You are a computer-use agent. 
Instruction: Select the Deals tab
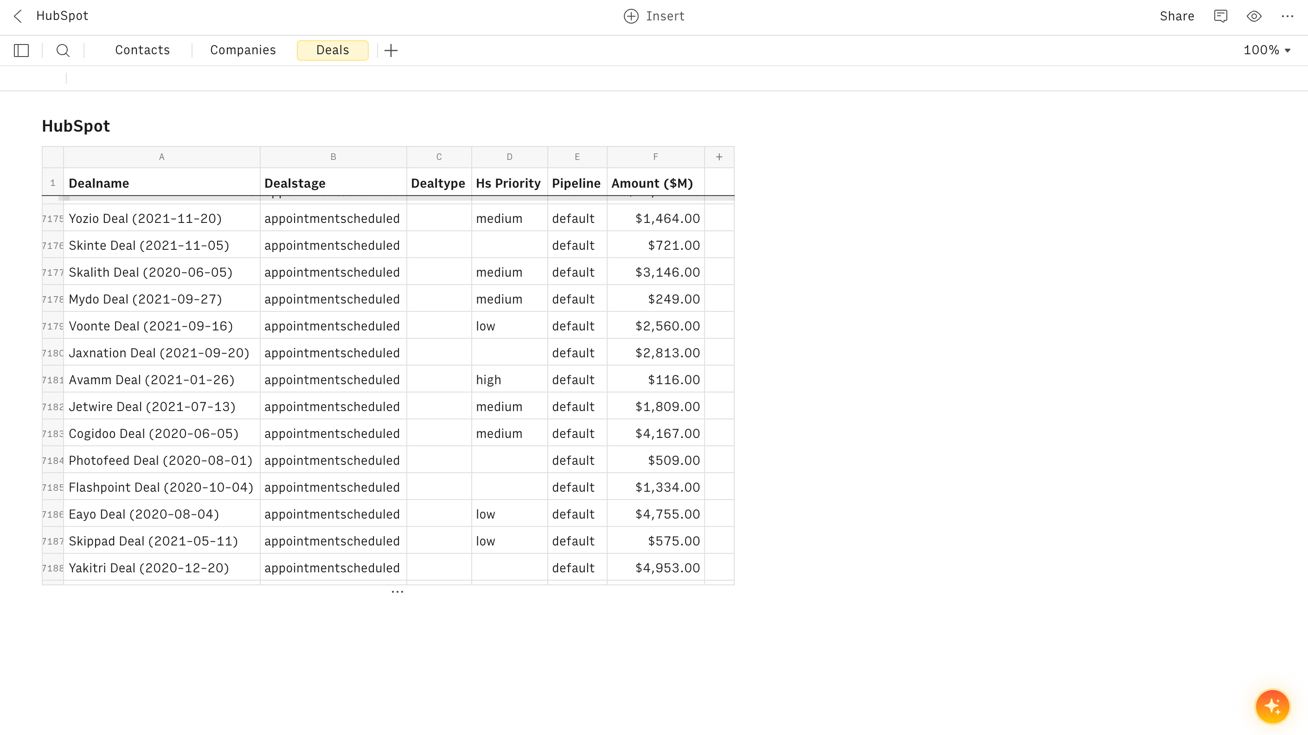(x=333, y=50)
